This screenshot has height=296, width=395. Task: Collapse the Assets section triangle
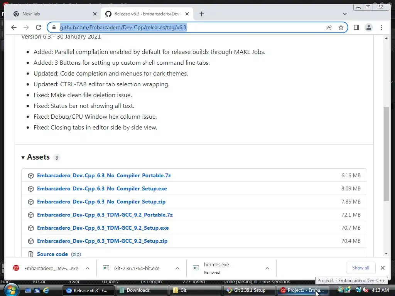(x=23, y=158)
